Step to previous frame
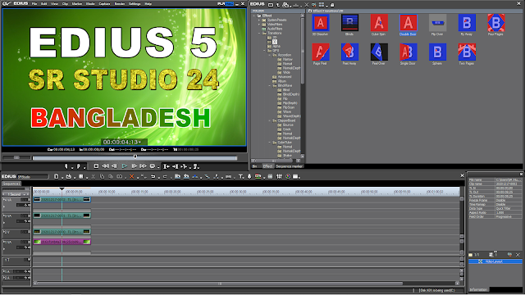The image size is (525, 295). tap(114, 166)
